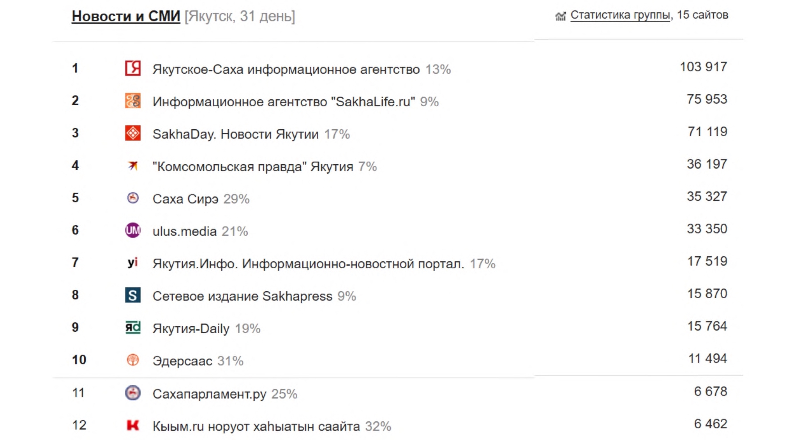Open the Сахапарламент.ру site link

click(209, 394)
